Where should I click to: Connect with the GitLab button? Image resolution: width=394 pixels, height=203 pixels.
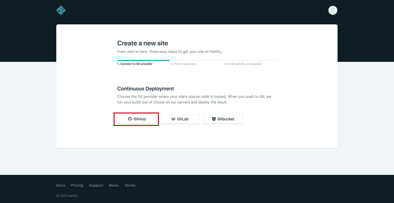pyautogui.click(x=180, y=119)
